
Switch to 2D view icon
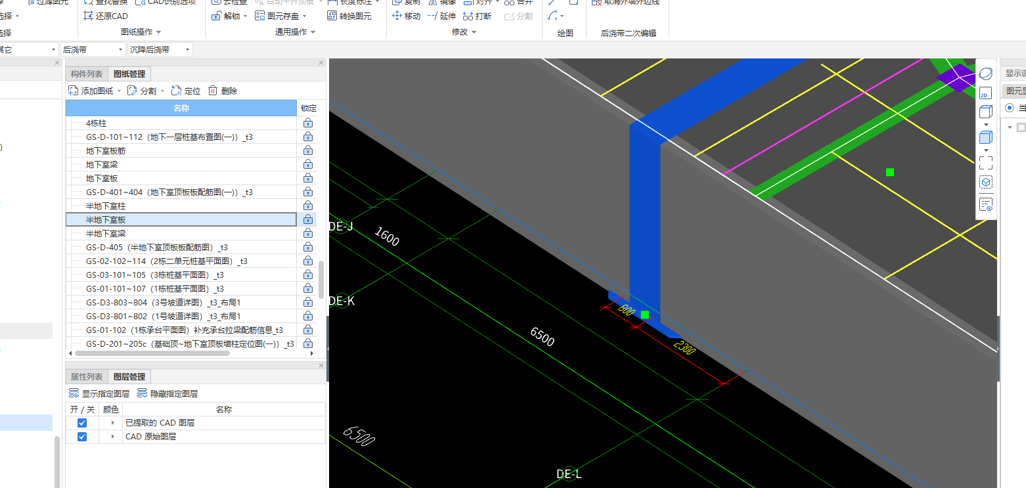985,93
